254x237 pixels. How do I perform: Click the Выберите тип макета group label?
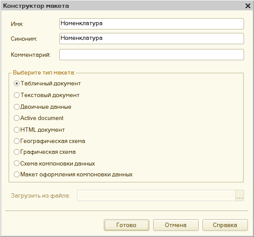pos(44,72)
